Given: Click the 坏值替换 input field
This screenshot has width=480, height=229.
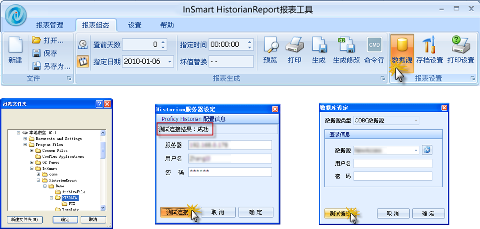Looking at the screenshot, I should pyautogui.click(x=231, y=62).
